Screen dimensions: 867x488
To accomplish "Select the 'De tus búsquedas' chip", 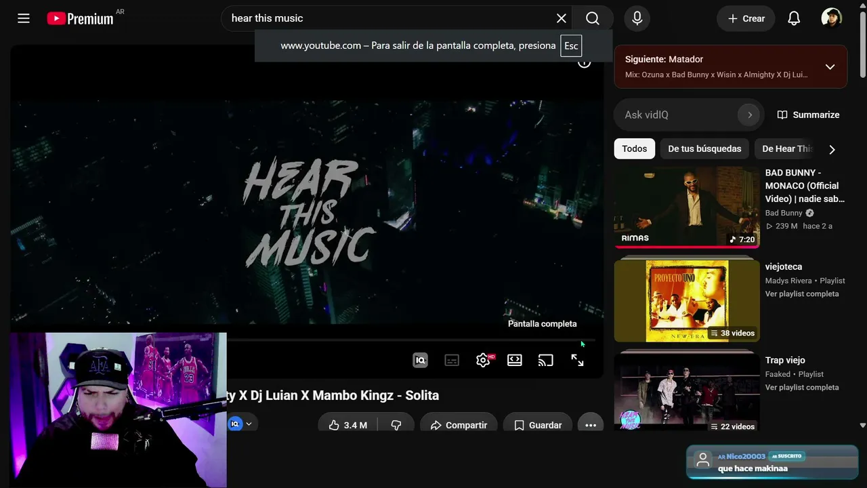I will click(704, 148).
